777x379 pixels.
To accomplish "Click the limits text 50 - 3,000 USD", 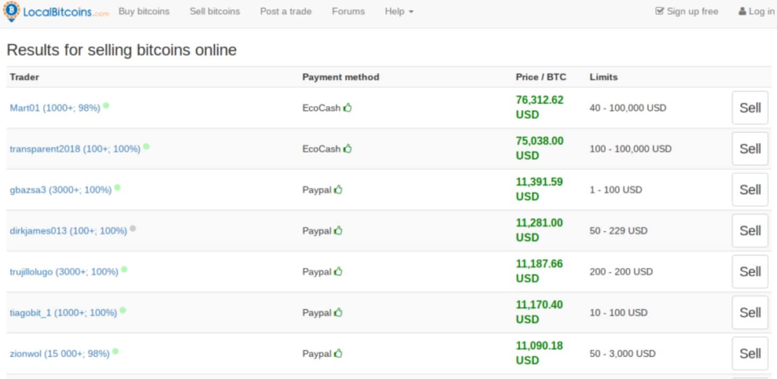I will pyautogui.click(x=622, y=353).
